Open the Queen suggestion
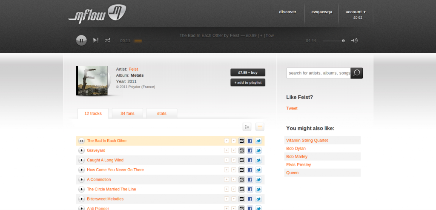Viewport: 436px width, 210px height. tap(292, 173)
